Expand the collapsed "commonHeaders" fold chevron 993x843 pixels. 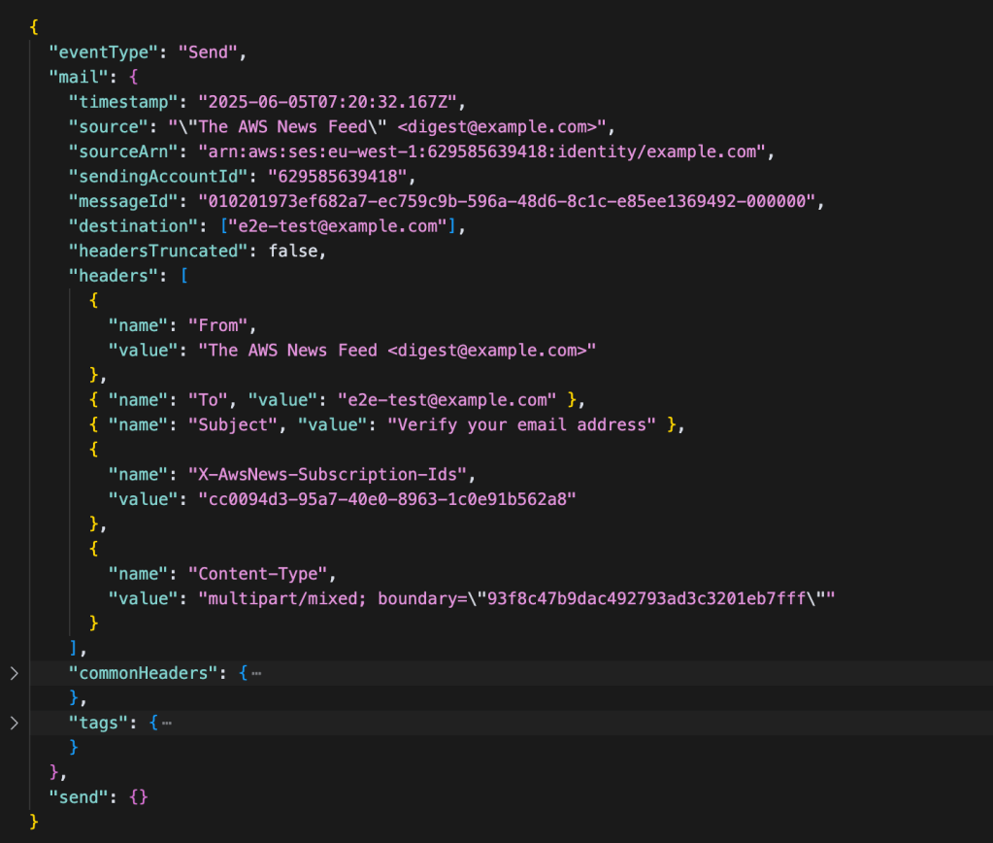coord(13,672)
